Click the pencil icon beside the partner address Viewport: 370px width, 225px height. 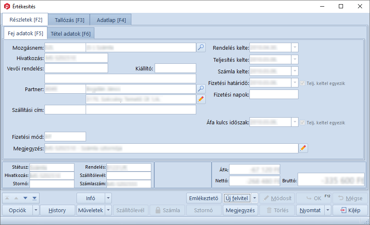tap(201, 99)
